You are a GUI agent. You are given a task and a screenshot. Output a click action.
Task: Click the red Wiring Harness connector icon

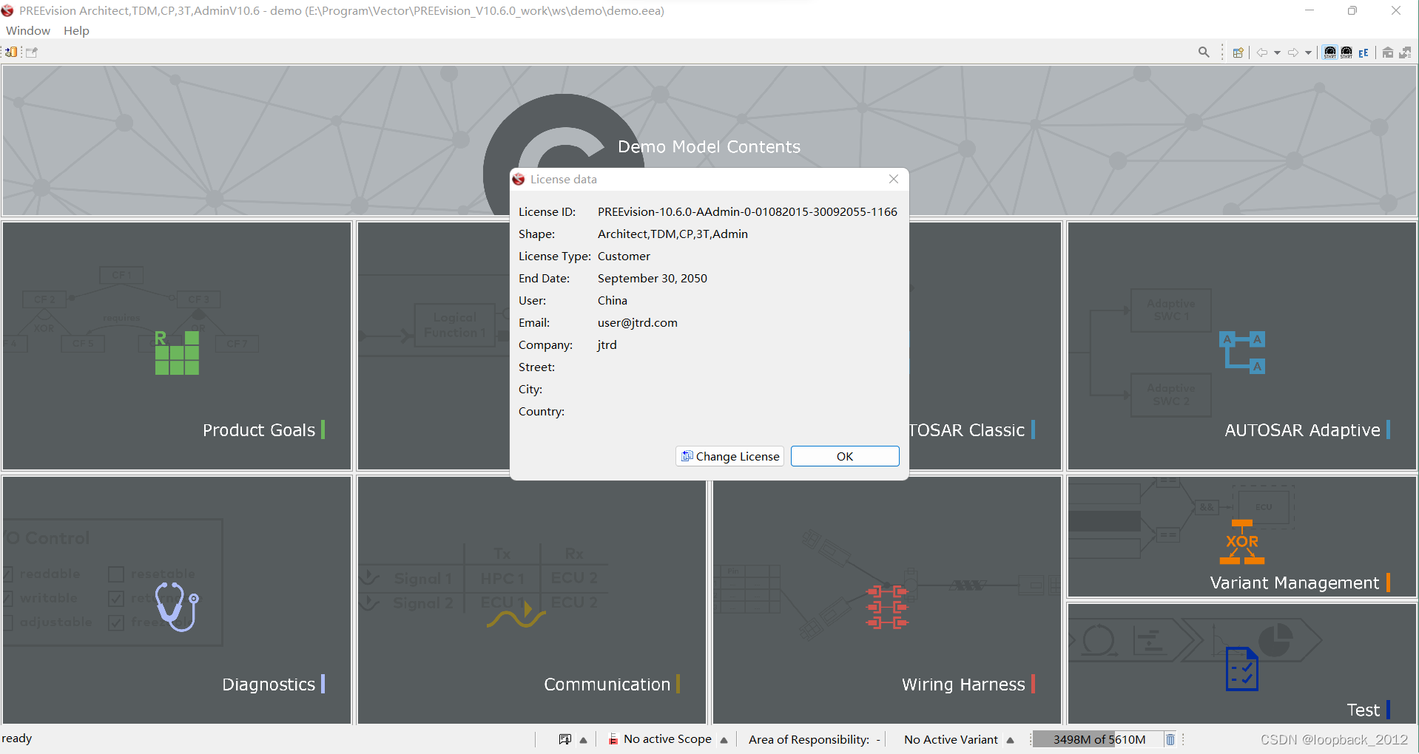(x=887, y=607)
